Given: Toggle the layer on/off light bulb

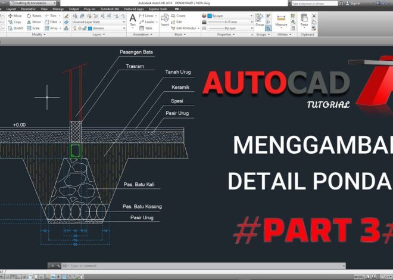Looking at the screenshot, I should [74, 29].
